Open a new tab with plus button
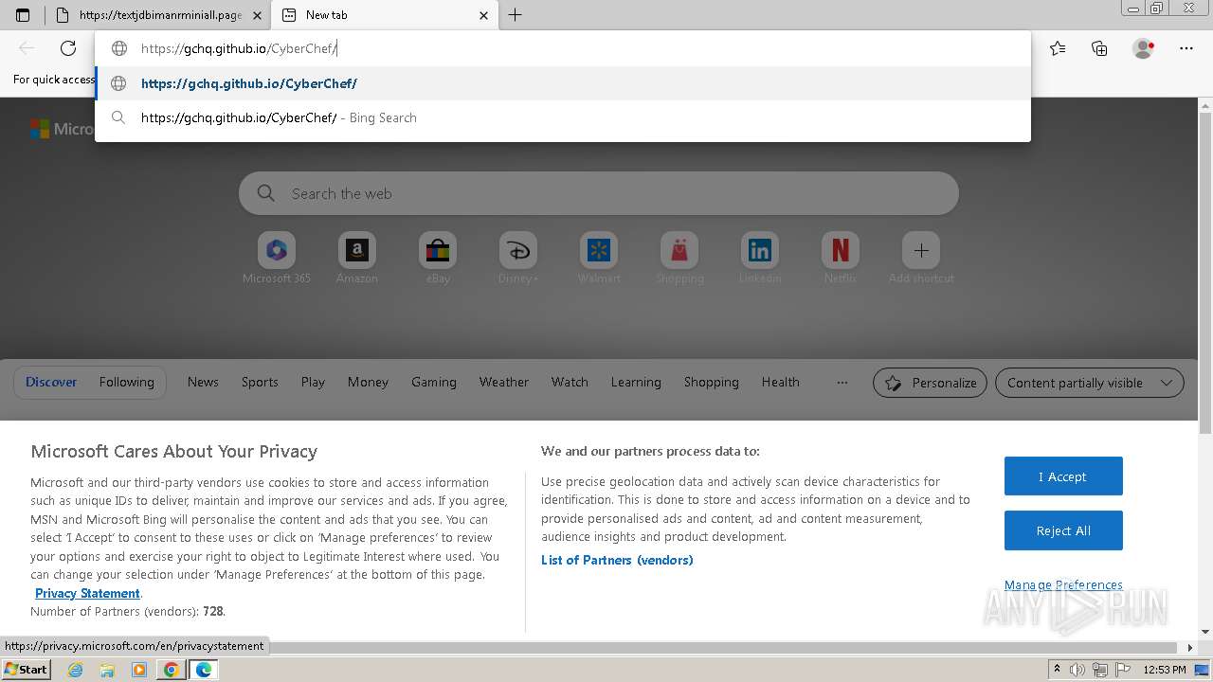Viewport: 1213px width, 682px height. click(515, 15)
